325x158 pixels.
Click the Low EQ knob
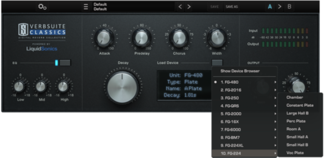pos(20,86)
